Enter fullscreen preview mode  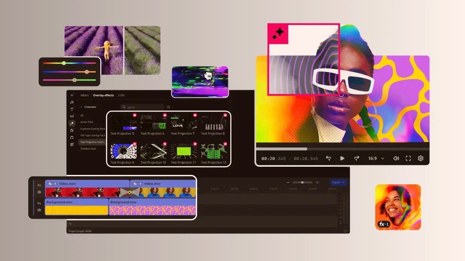[408, 159]
